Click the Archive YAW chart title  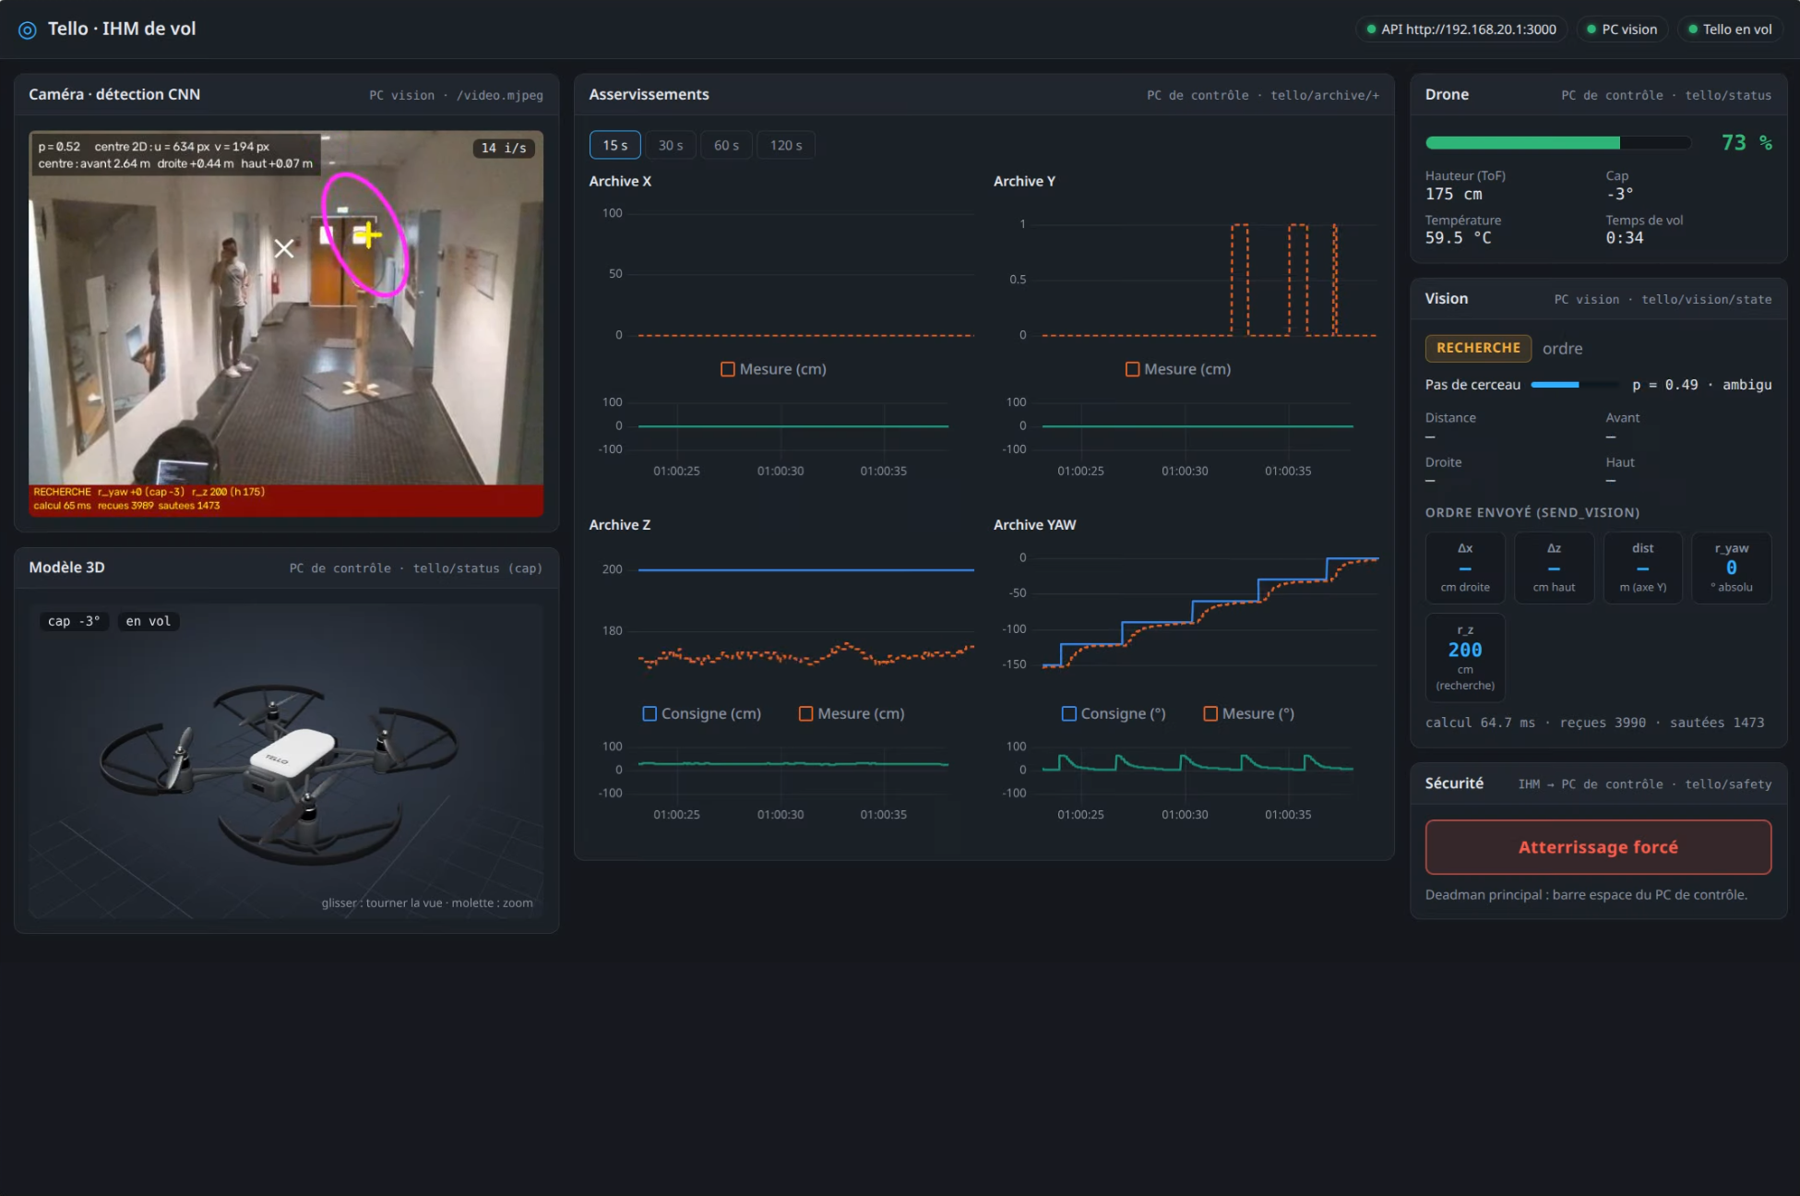tap(1034, 524)
